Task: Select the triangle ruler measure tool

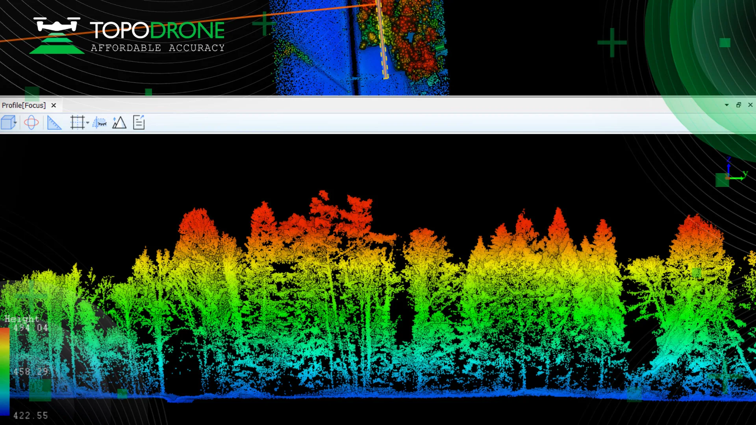Action: click(54, 123)
